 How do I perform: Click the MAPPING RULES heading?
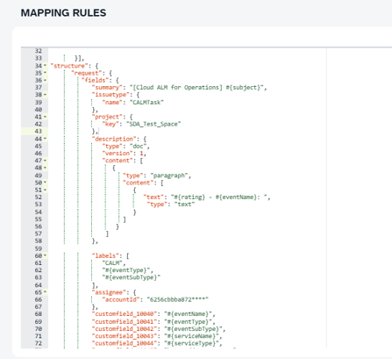point(63,13)
